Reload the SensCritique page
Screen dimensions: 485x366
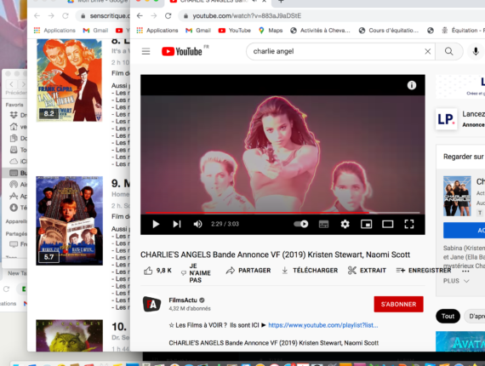pos(66,16)
